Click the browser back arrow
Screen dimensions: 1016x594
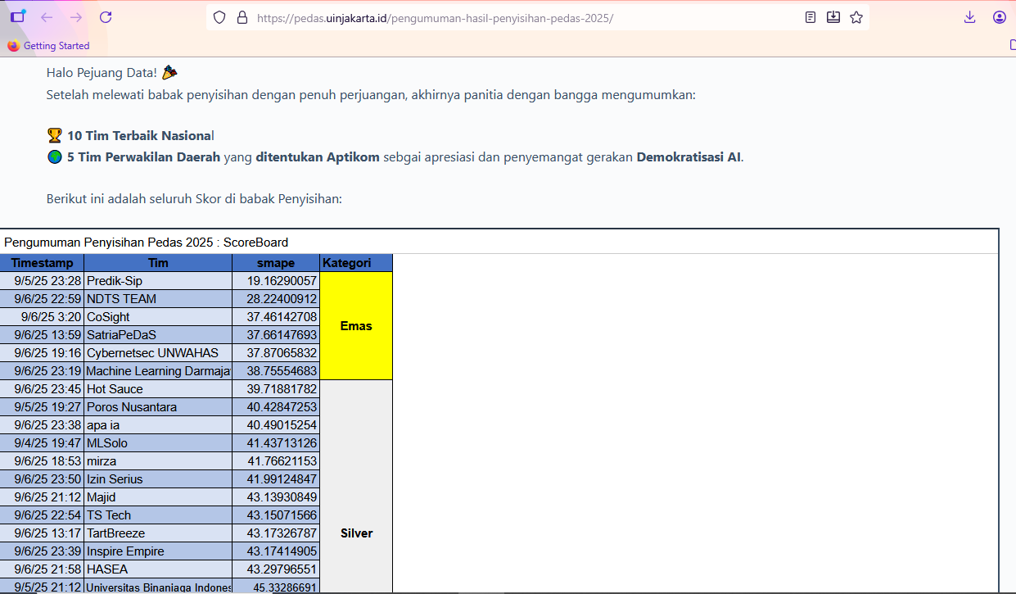47,17
